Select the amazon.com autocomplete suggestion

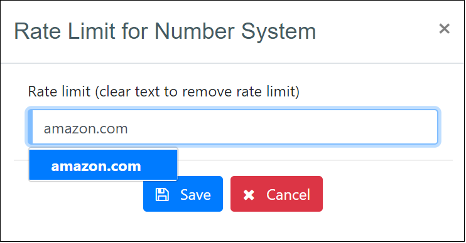pos(103,165)
